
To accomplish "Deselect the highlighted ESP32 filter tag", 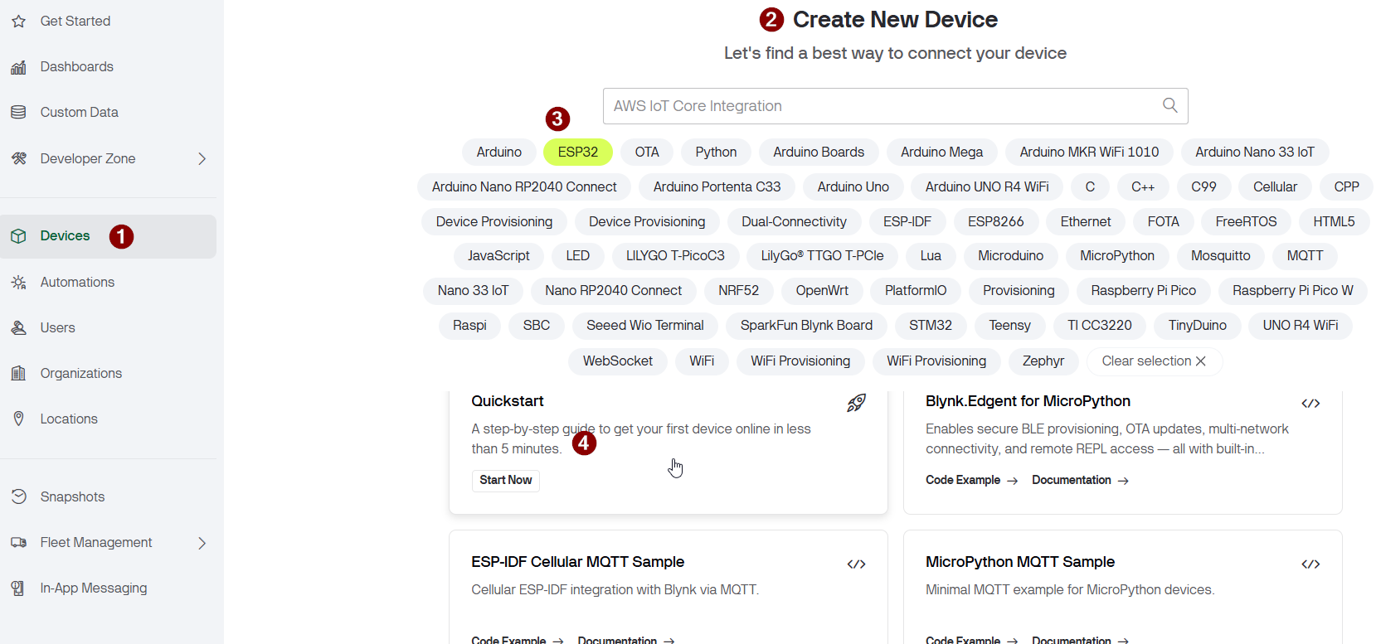I will [x=577, y=153].
